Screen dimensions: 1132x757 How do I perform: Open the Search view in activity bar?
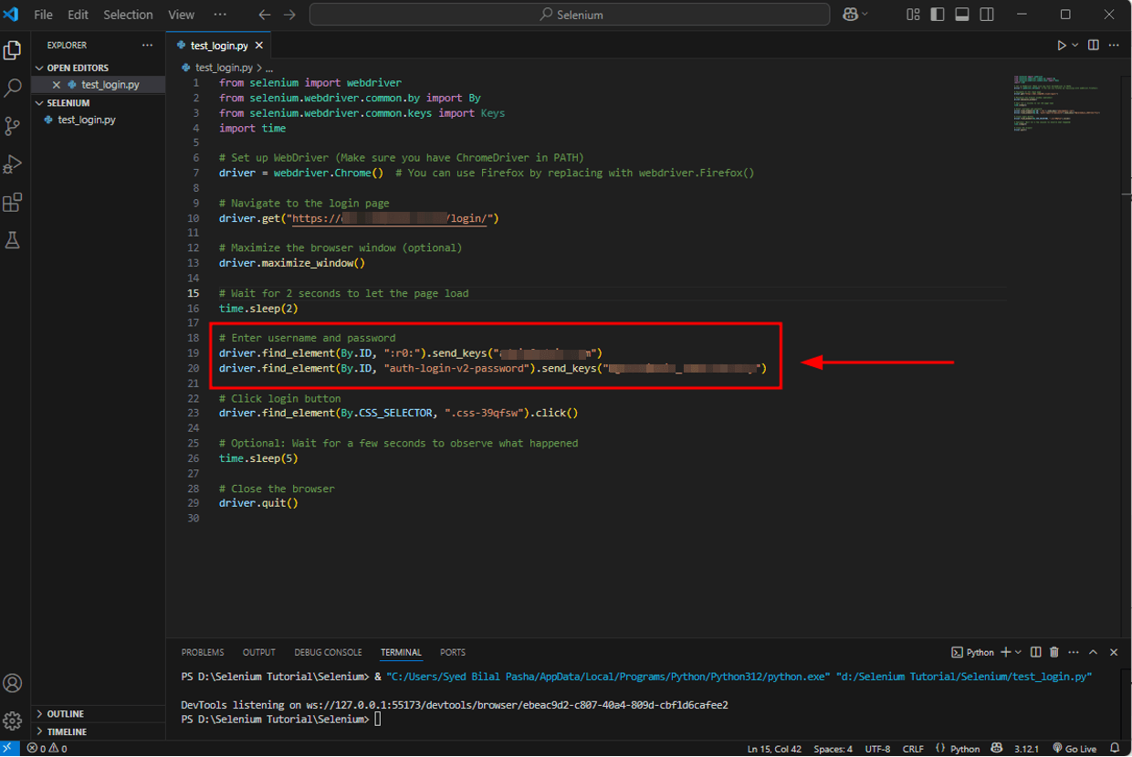click(x=13, y=89)
